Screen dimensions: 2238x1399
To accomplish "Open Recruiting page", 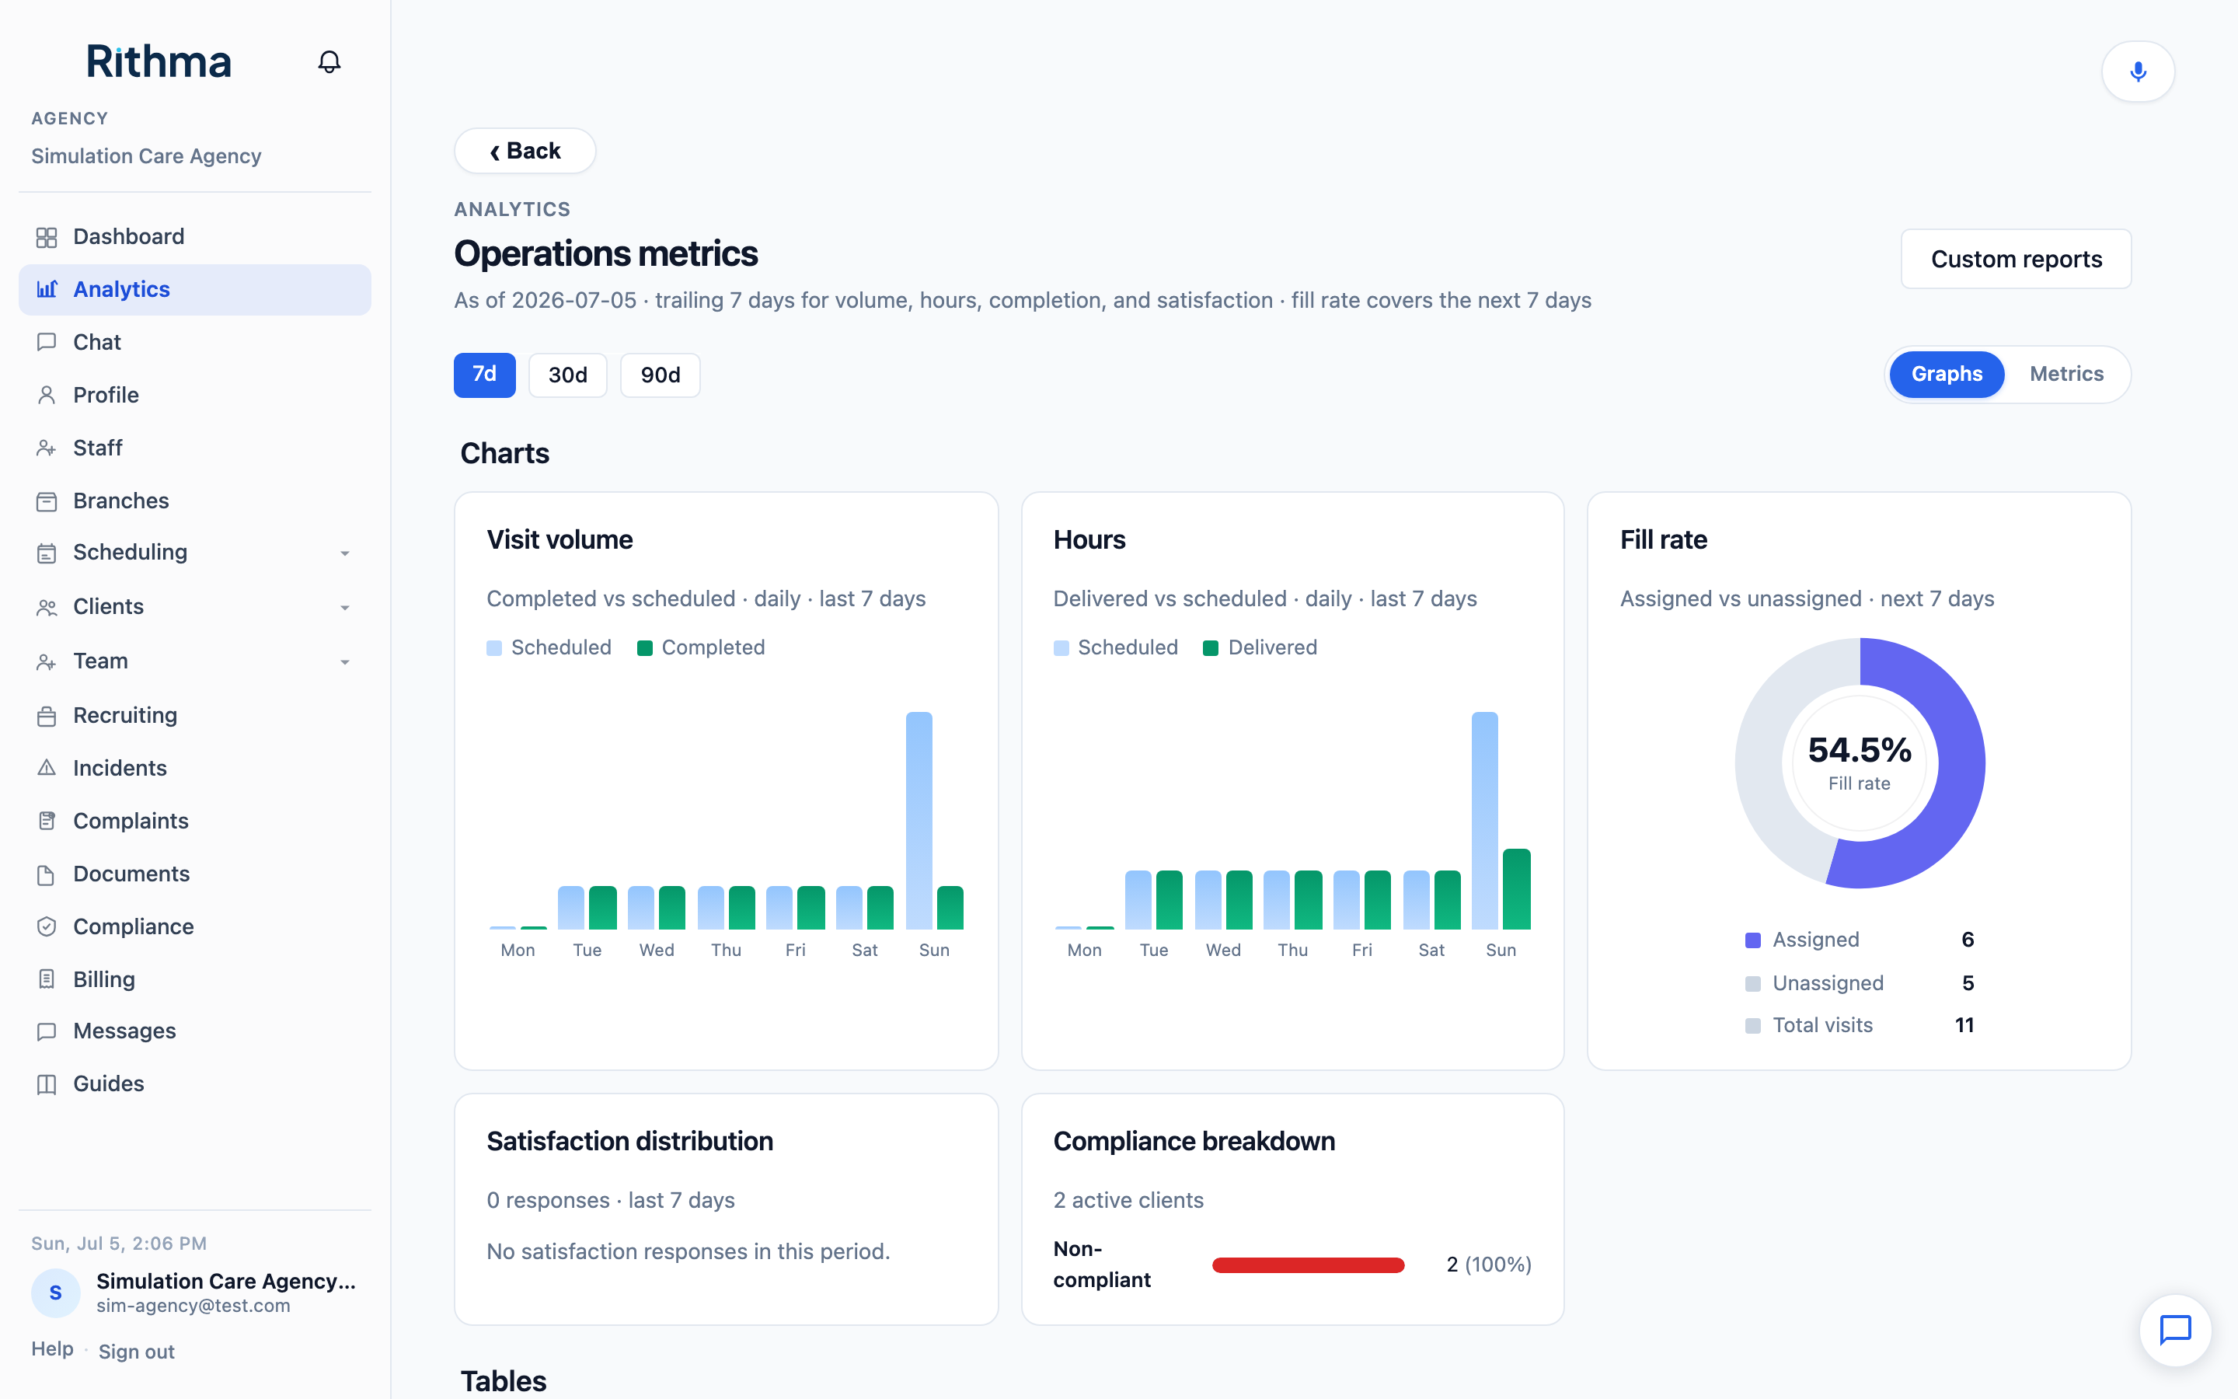I will (195, 715).
